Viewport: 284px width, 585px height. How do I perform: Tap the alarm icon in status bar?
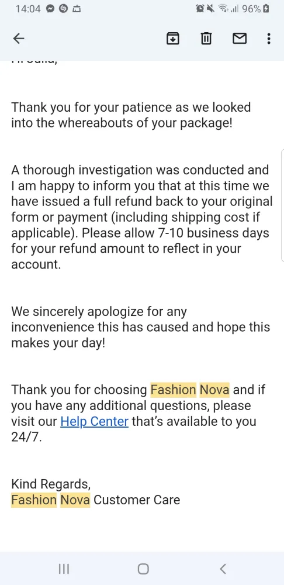pos(200,9)
